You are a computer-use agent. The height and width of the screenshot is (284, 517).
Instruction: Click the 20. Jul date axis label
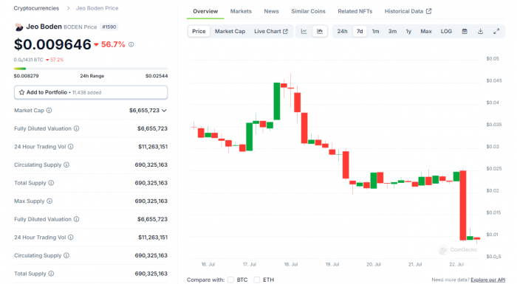point(374,264)
